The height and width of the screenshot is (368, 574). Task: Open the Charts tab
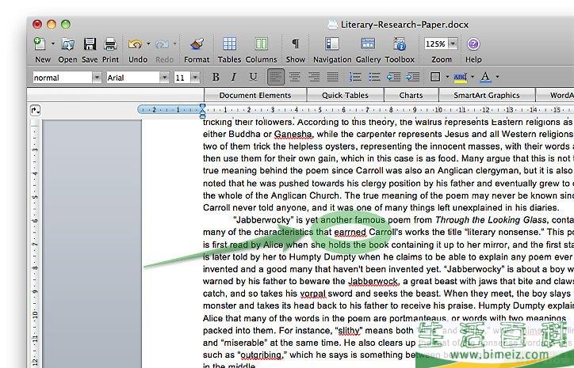[x=411, y=96]
